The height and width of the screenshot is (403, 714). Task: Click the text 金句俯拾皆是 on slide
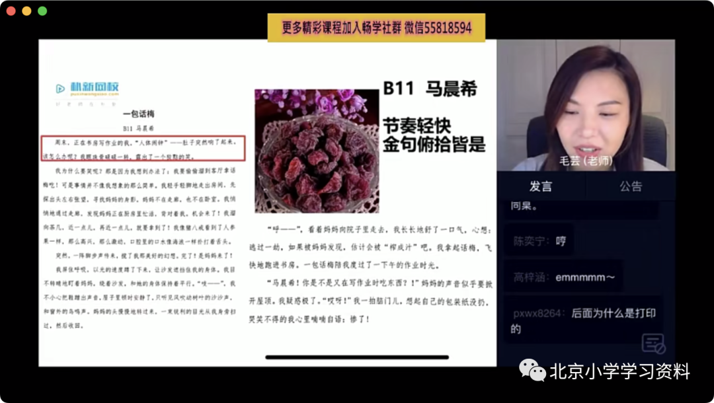tap(434, 144)
